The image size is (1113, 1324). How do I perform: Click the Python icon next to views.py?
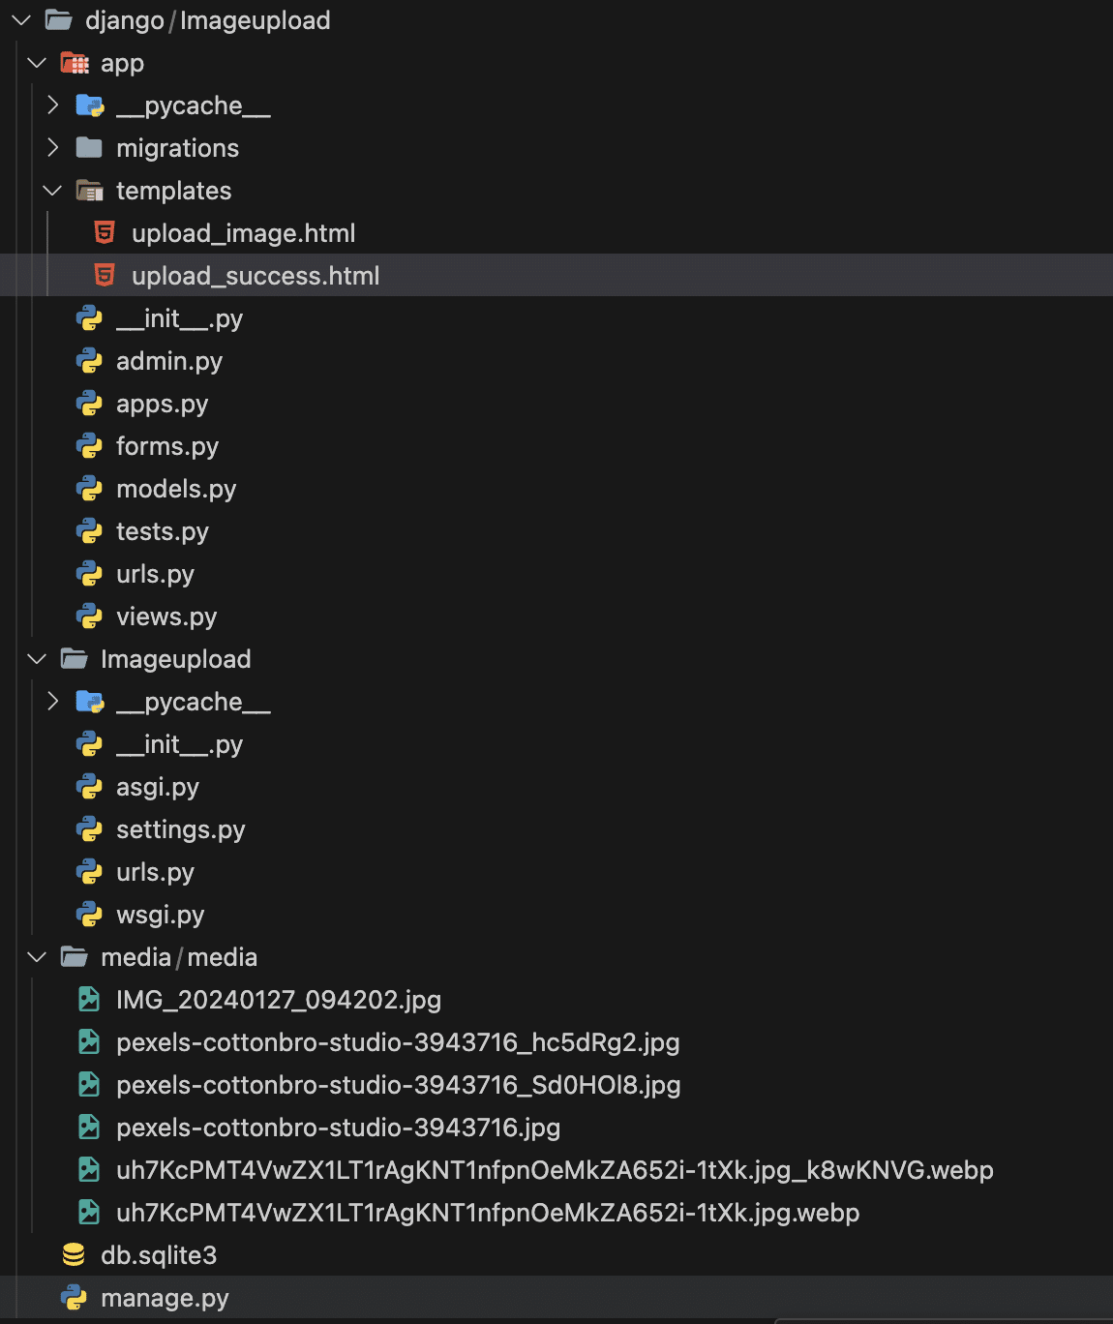click(x=89, y=617)
